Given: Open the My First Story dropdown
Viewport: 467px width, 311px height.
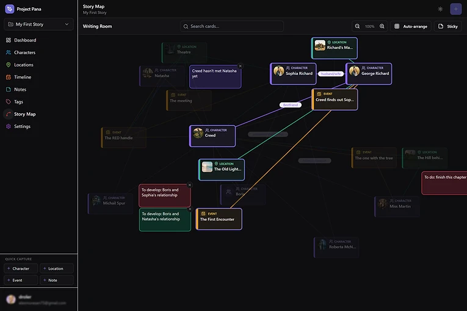Looking at the screenshot, I should click(38, 24).
